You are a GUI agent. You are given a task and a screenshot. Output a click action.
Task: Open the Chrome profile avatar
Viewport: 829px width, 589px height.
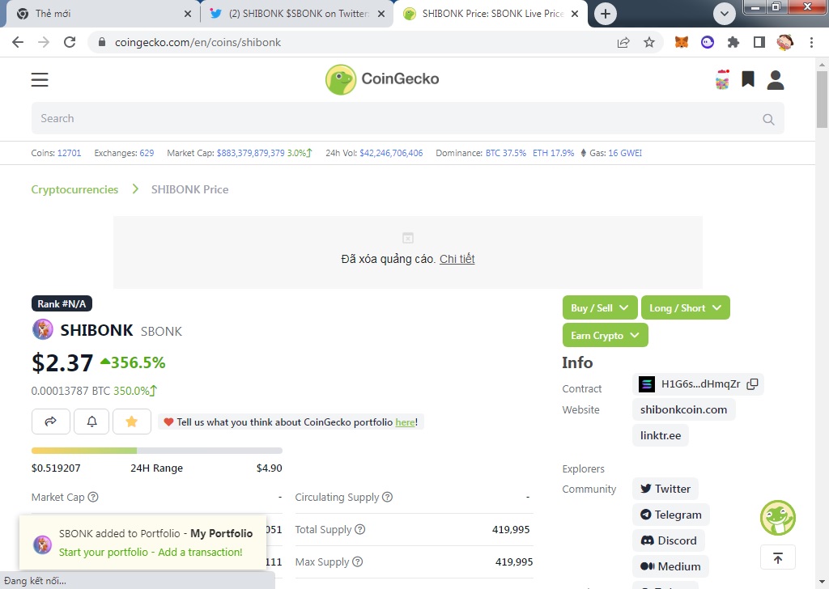[785, 42]
